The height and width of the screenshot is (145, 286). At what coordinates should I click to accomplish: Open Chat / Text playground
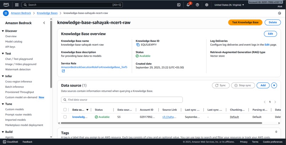tap(19, 59)
